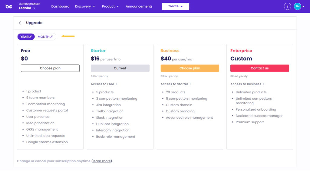Click the back arrow next to Upgrade
The image size is (310, 171).
coord(21,23)
